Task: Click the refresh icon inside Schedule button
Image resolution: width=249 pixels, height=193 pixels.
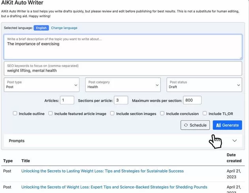Action: (x=186, y=125)
